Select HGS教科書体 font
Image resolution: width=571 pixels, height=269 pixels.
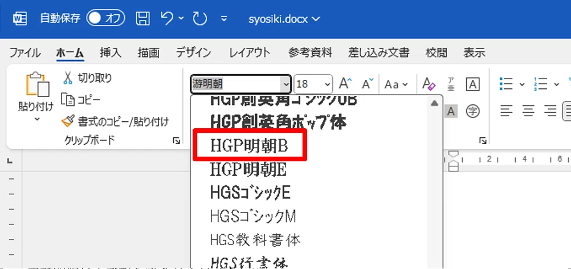point(255,240)
